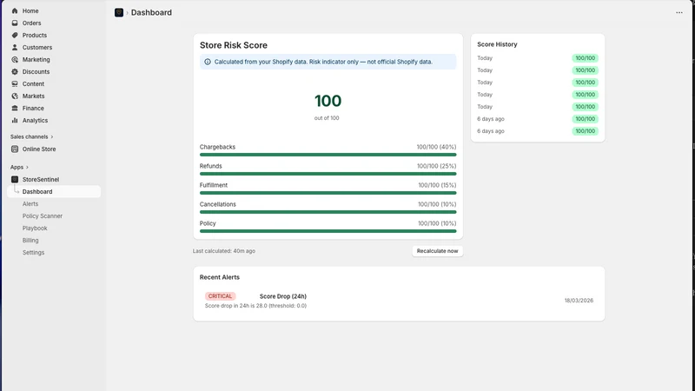
Task: Click the Recent Alerts heading
Action: coord(220,277)
